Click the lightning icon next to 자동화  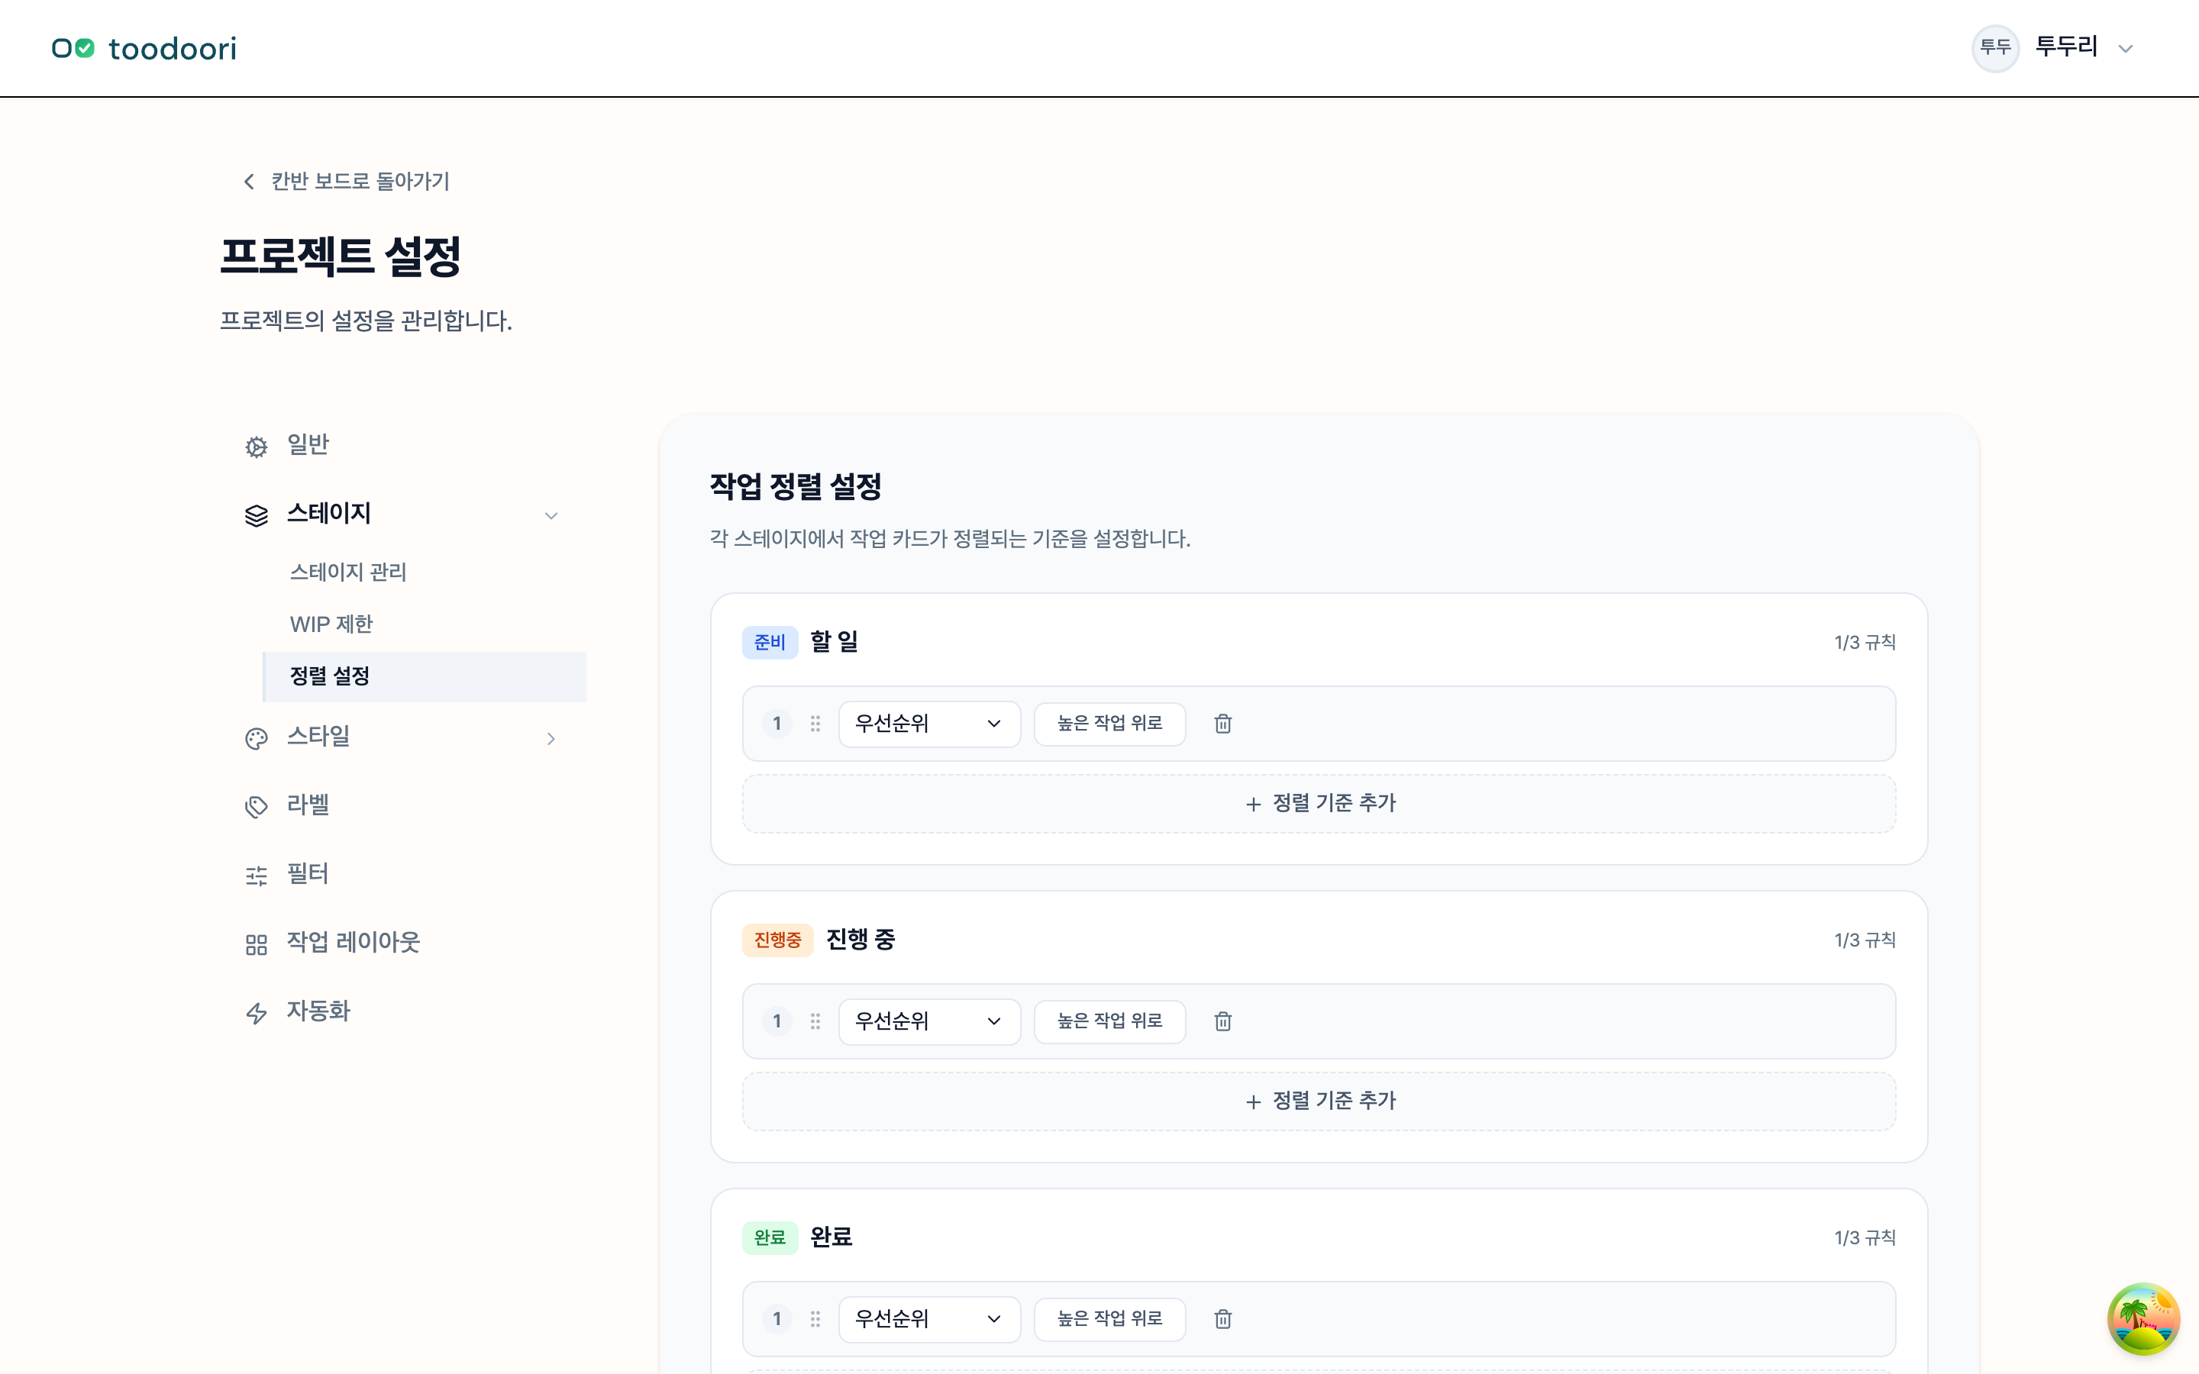pos(257,1013)
